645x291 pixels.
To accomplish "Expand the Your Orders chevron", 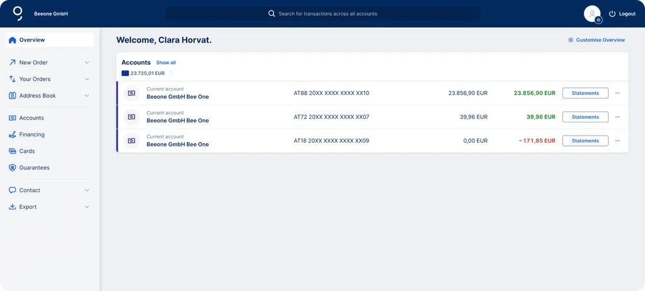I will [x=87, y=79].
